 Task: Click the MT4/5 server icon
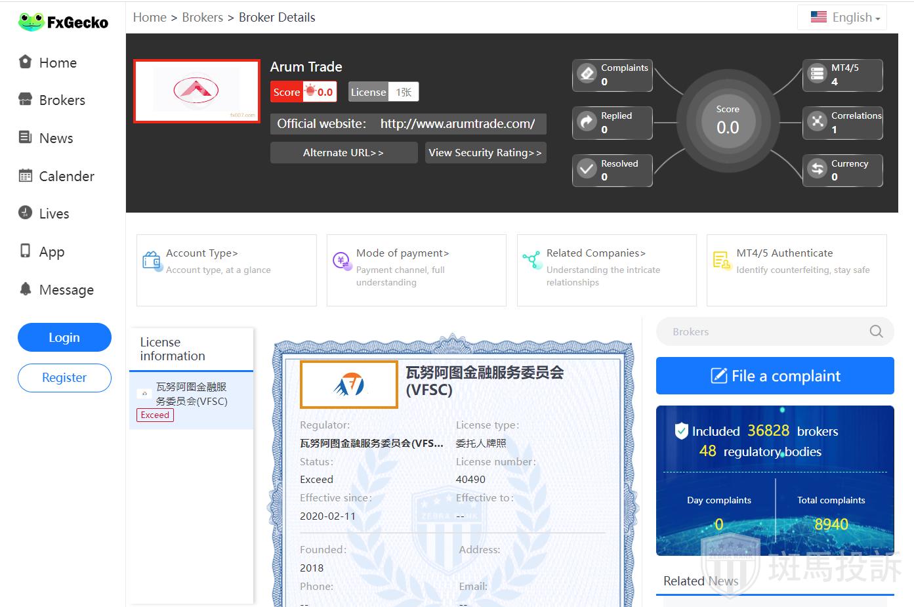(x=817, y=73)
